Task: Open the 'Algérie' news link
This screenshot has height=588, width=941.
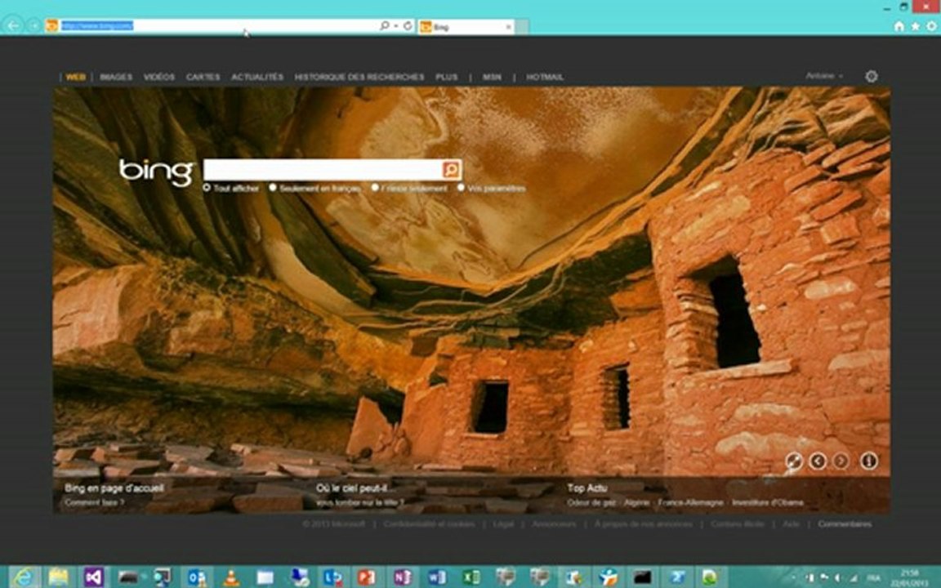Action: coord(637,503)
